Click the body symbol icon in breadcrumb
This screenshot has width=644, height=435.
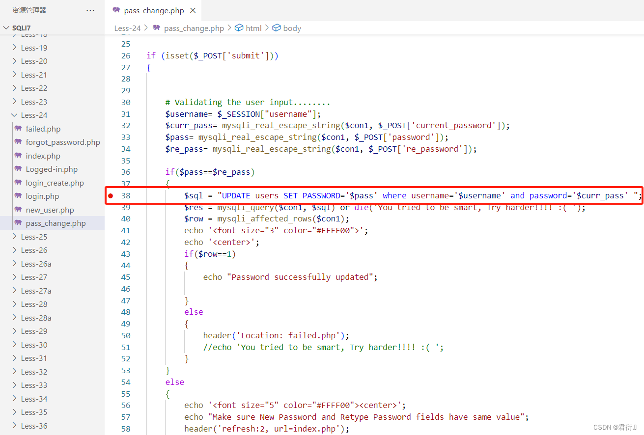(x=277, y=28)
